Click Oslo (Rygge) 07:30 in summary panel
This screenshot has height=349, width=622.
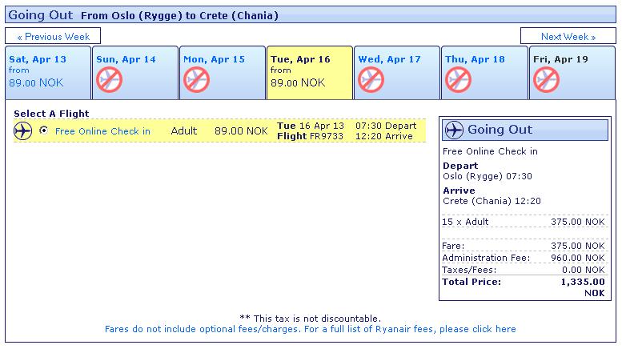pos(488,176)
